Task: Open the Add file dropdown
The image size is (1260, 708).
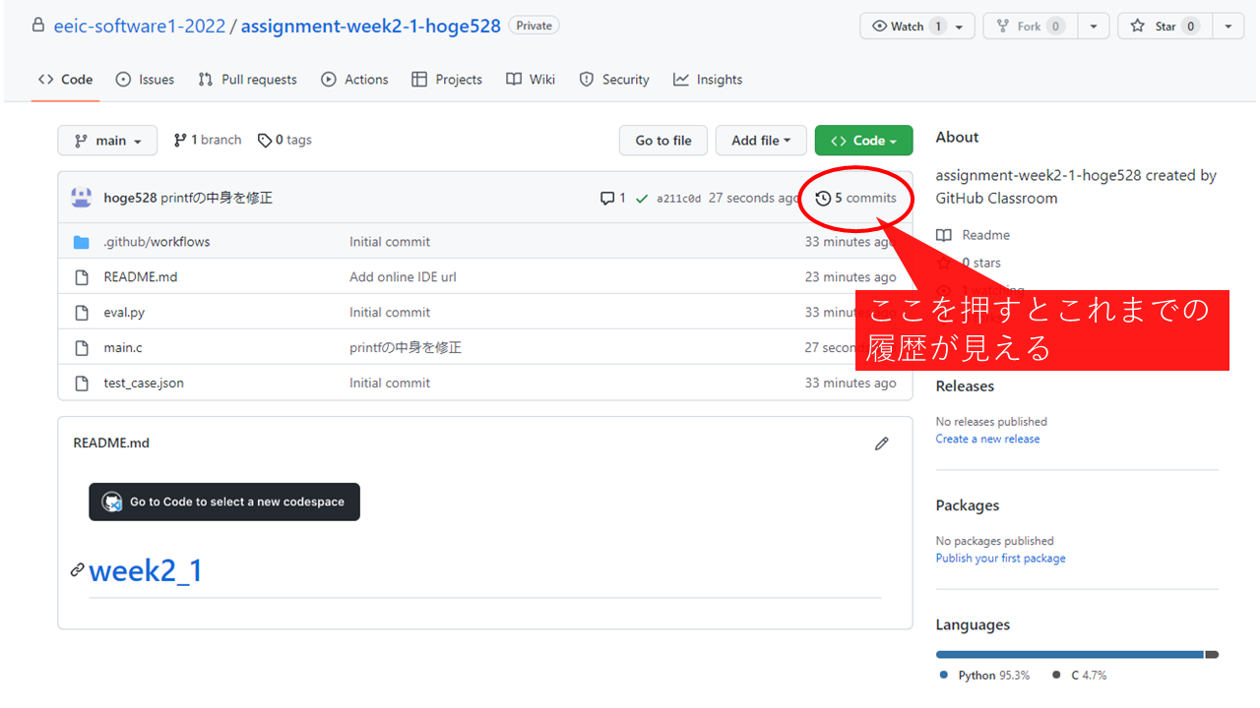Action: click(x=761, y=141)
